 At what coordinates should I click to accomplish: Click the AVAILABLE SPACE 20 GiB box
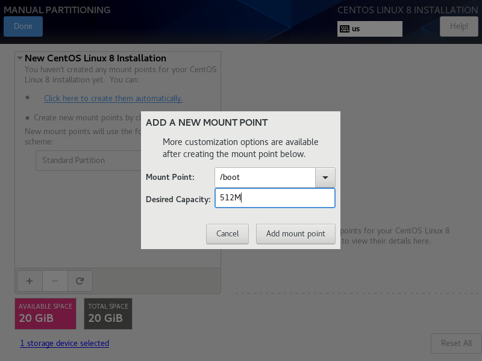pyautogui.click(x=46, y=313)
